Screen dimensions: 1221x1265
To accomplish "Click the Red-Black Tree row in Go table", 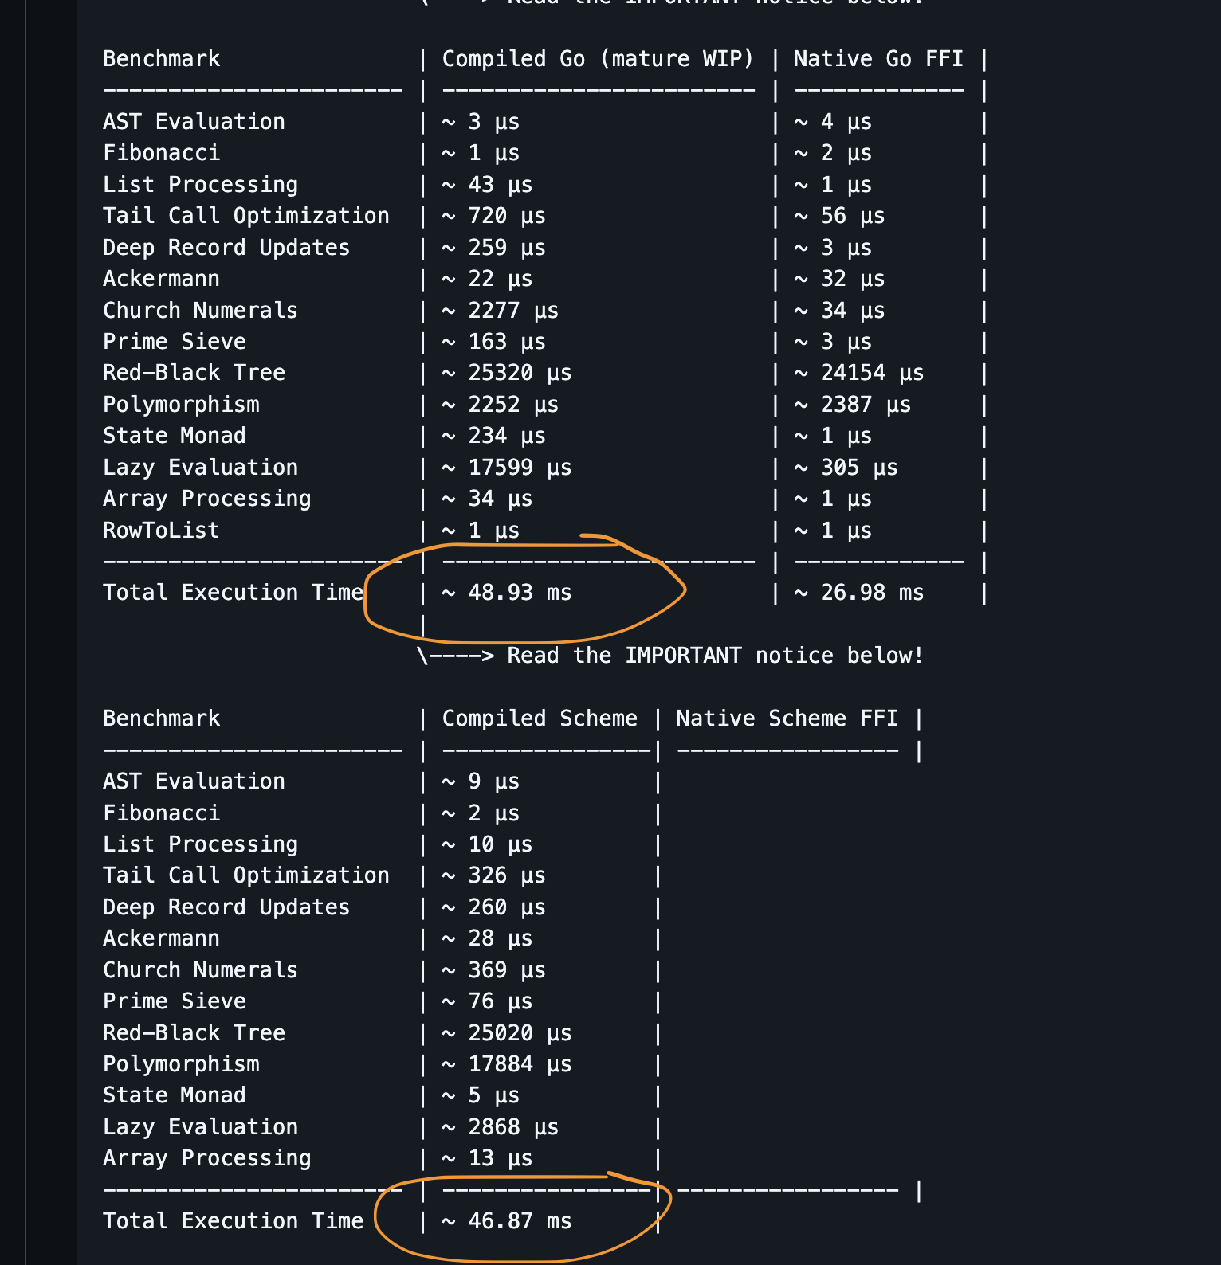I will (x=544, y=373).
